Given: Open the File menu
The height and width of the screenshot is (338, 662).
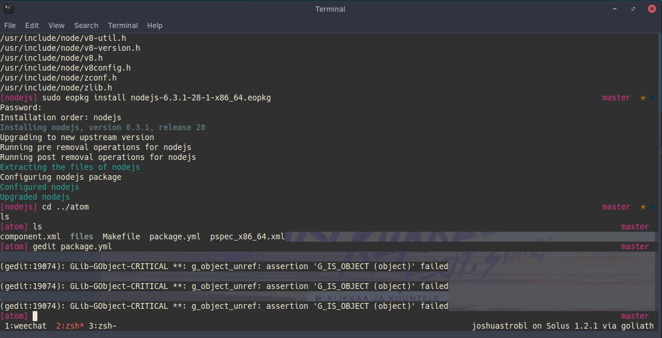Looking at the screenshot, I should 10,25.
